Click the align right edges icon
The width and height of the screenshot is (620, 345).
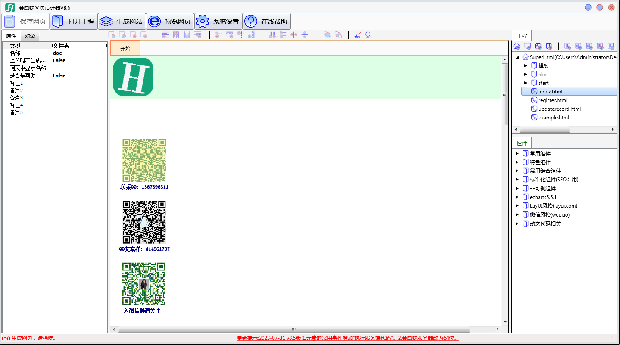[x=198, y=35]
